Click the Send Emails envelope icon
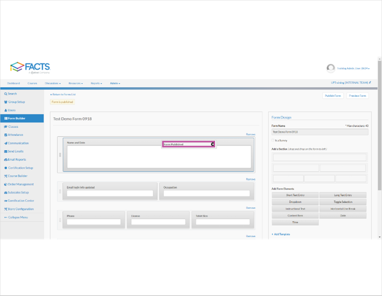 coord(5,152)
